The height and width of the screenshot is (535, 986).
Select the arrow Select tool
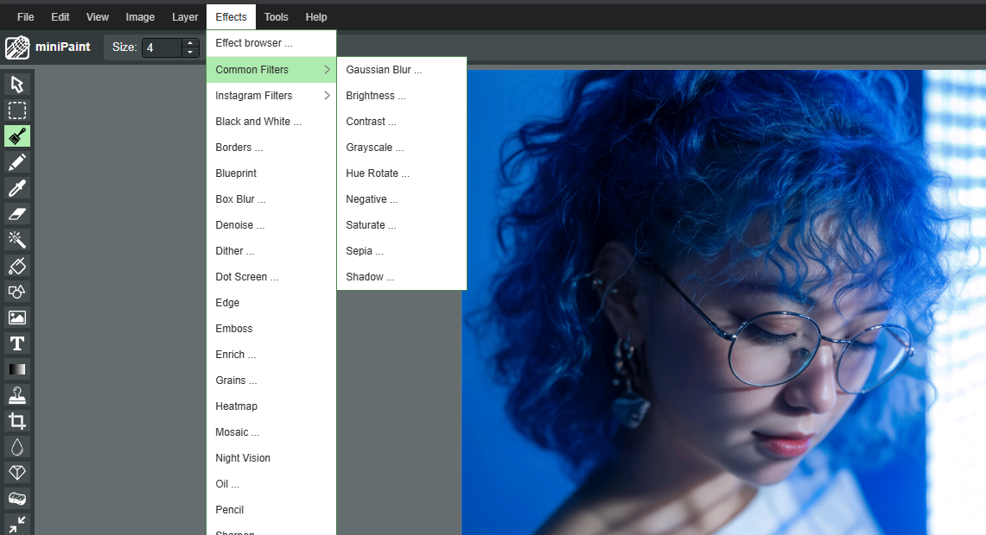(x=17, y=85)
